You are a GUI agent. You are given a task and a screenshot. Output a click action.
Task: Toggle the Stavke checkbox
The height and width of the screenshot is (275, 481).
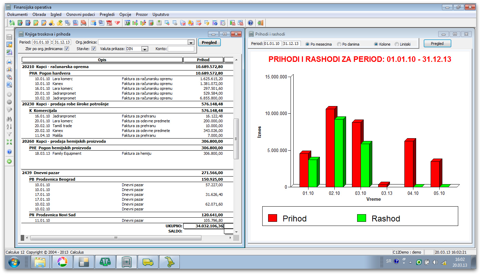click(94, 49)
